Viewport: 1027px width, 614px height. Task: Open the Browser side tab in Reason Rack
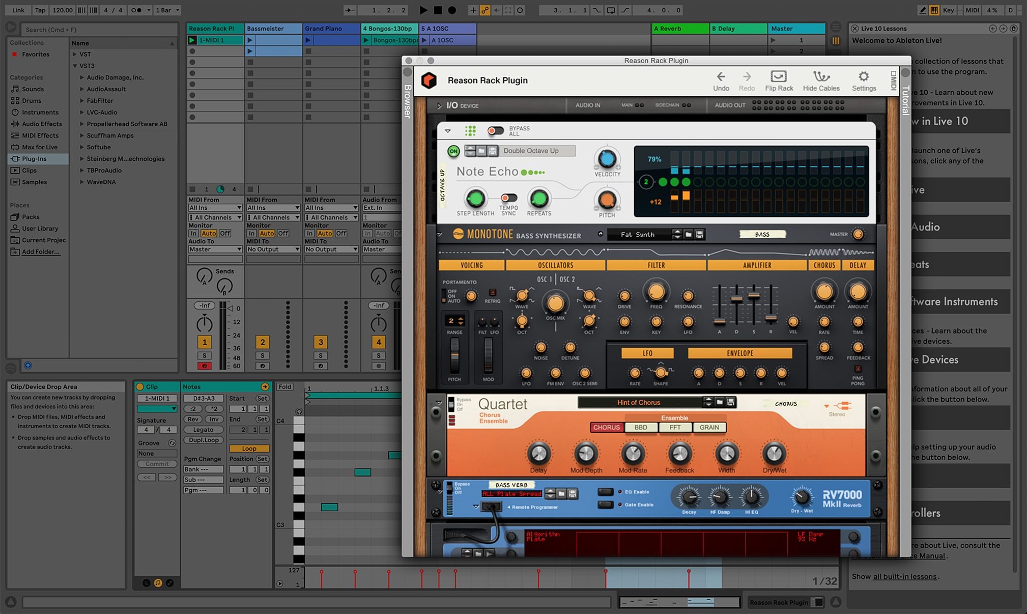(x=407, y=101)
